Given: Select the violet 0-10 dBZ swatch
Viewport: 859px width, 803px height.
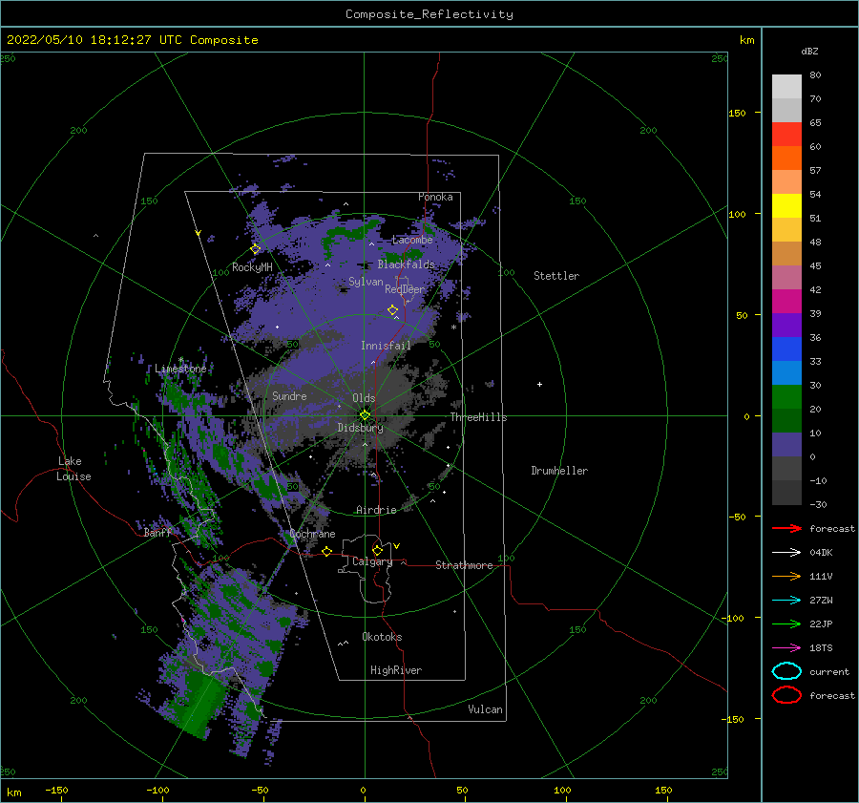Looking at the screenshot, I should tap(786, 445).
